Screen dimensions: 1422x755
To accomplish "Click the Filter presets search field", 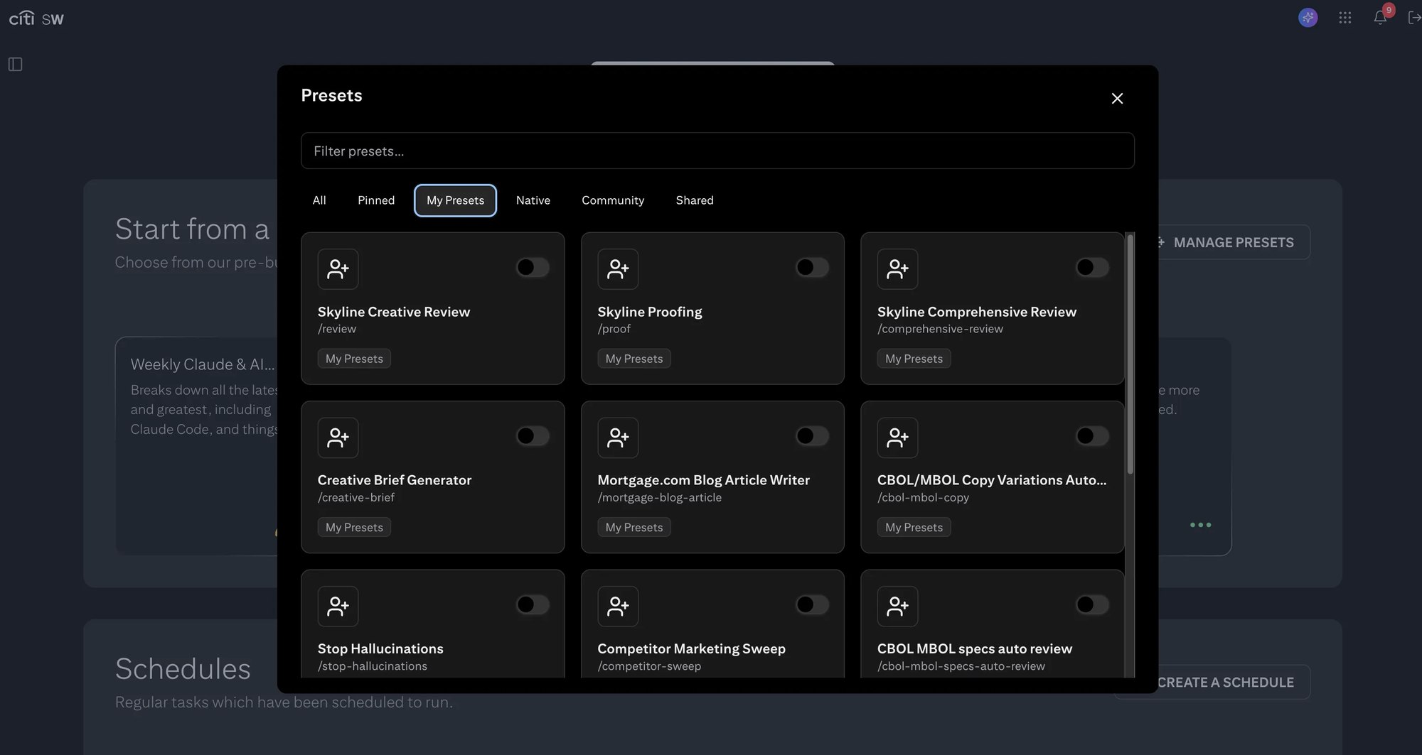I will point(717,151).
